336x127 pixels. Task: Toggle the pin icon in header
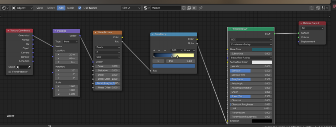[x=200, y=8]
